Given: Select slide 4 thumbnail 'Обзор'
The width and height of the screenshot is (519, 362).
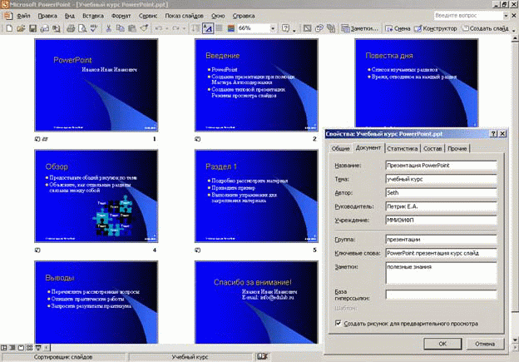Looking at the screenshot, I should point(96,196).
